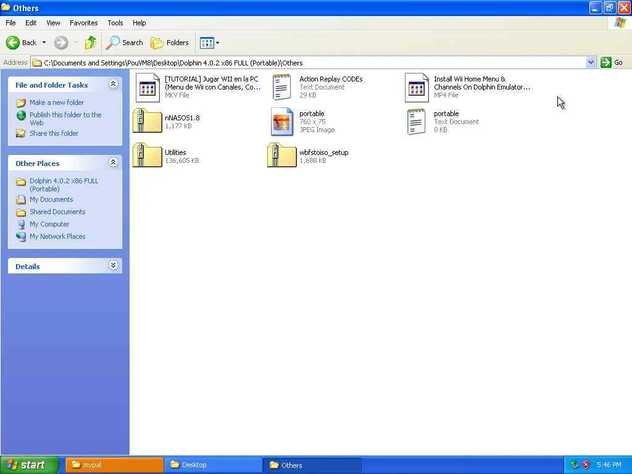
Task: Collapse the Other Places panel
Action: coord(114,162)
